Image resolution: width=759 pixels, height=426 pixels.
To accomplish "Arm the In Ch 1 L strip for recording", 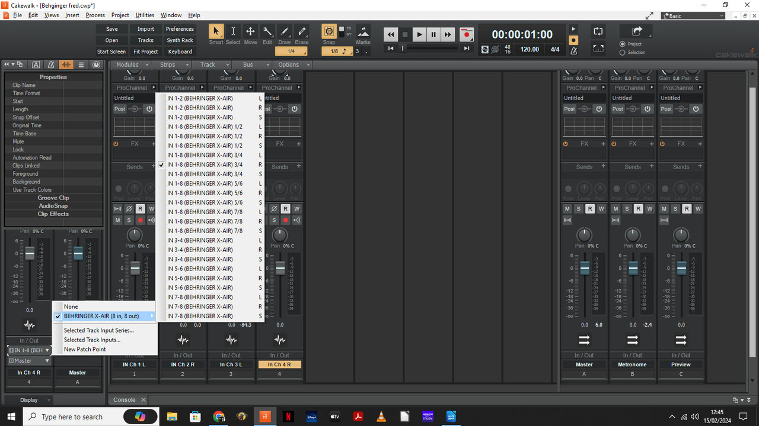I will pos(141,220).
